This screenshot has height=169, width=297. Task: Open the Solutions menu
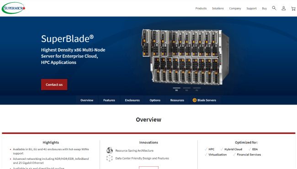click(218, 9)
